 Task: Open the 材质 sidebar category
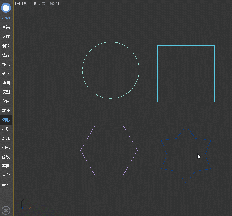pyautogui.click(x=6, y=129)
